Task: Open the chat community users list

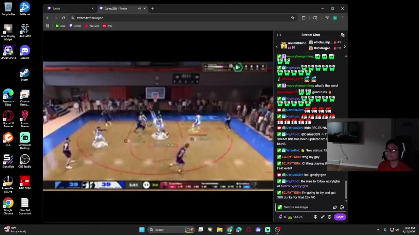Action: click(x=342, y=35)
